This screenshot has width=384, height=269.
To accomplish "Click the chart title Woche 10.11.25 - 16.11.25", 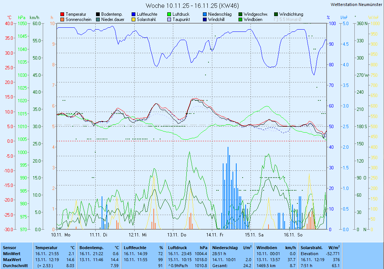I will 192,6.
